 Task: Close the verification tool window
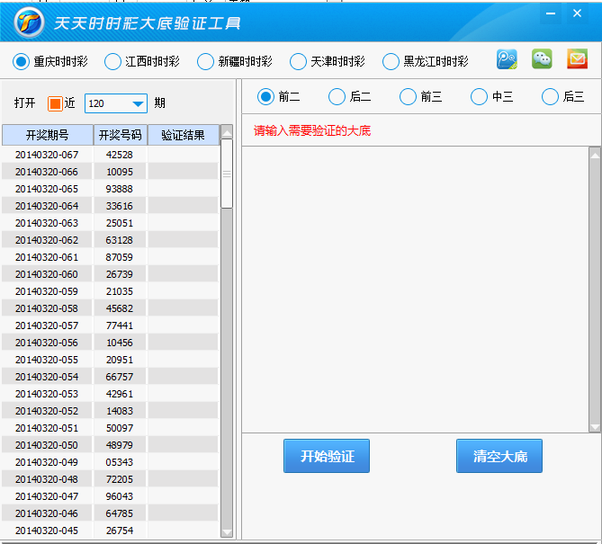577,13
